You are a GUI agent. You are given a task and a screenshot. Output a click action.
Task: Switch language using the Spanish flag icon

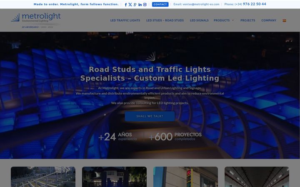[x=284, y=21]
